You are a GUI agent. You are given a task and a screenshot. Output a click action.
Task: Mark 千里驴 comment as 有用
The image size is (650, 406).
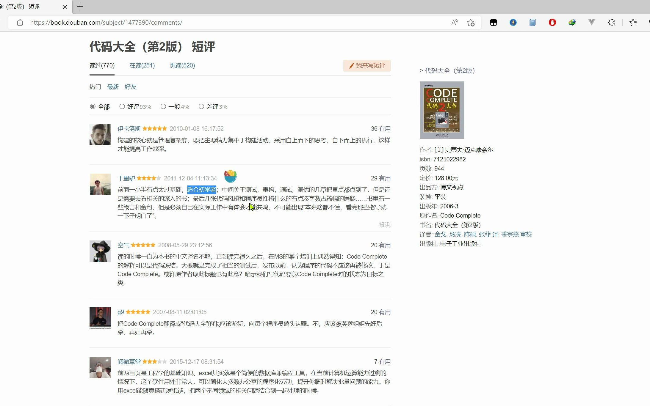tap(385, 178)
